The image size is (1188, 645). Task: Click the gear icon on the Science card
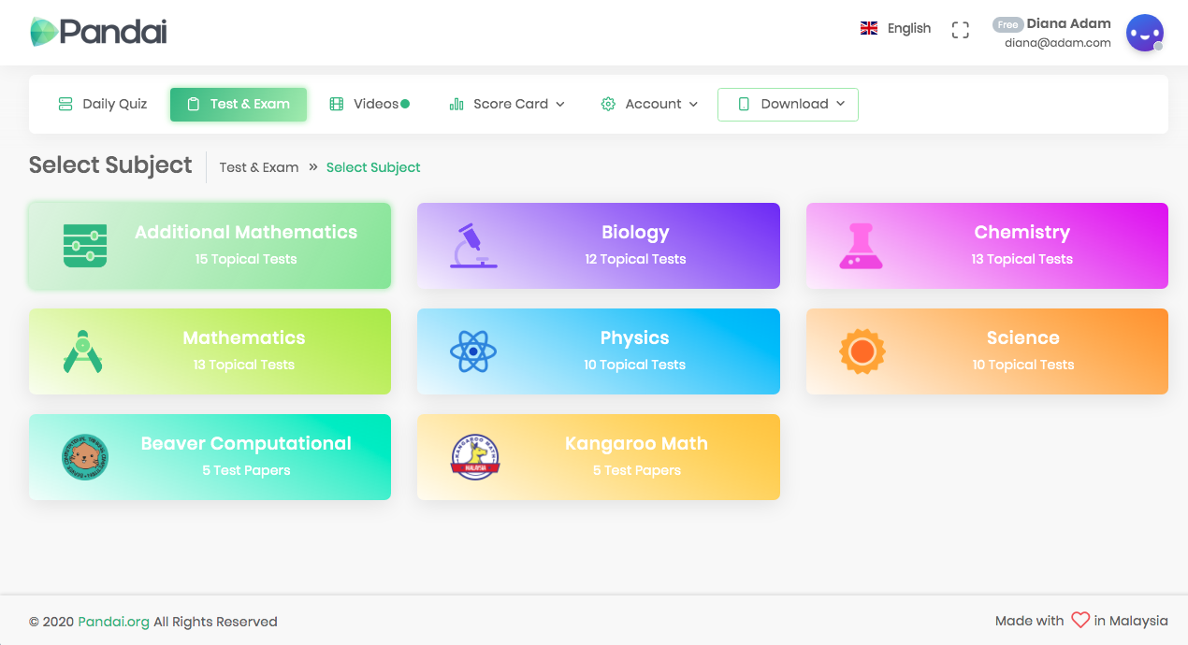[x=861, y=351]
